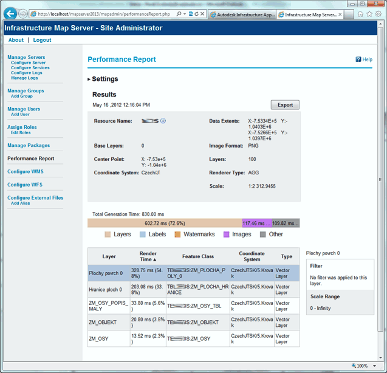Open the About link
Image resolution: width=387 pixels, height=373 pixels.
pos(16,40)
